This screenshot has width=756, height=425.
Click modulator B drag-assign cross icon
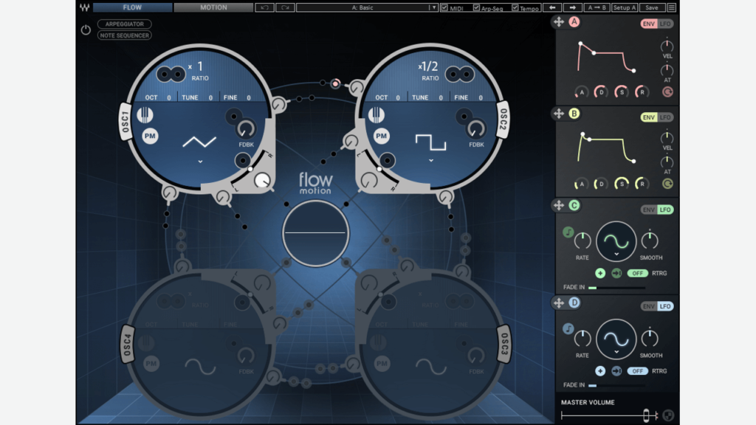pyautogui.click(x=558, y=114)
